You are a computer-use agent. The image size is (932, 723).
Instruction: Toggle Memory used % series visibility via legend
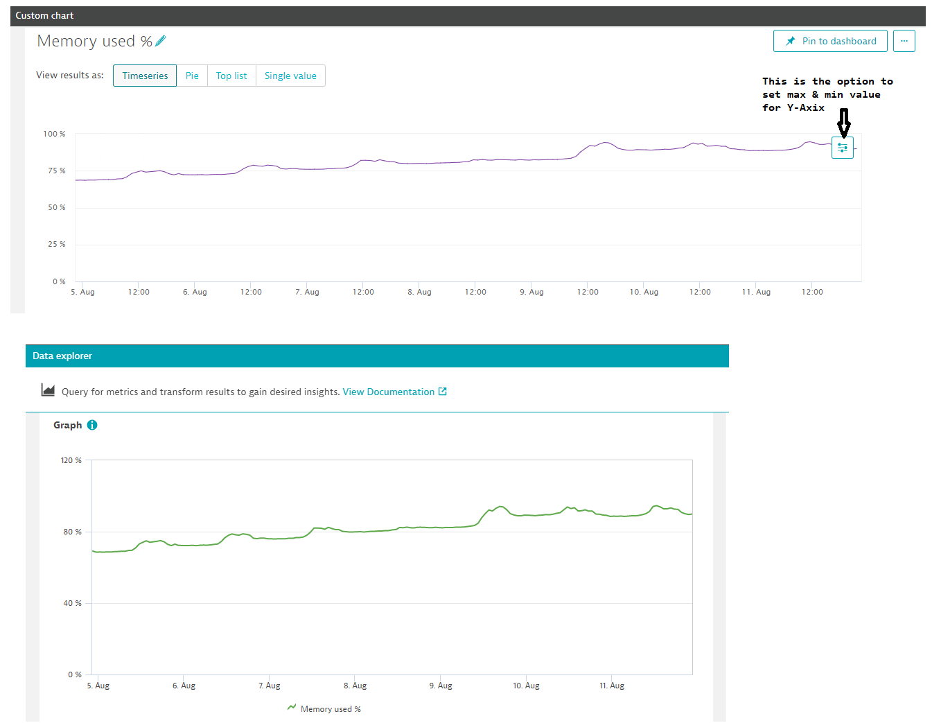331,708
